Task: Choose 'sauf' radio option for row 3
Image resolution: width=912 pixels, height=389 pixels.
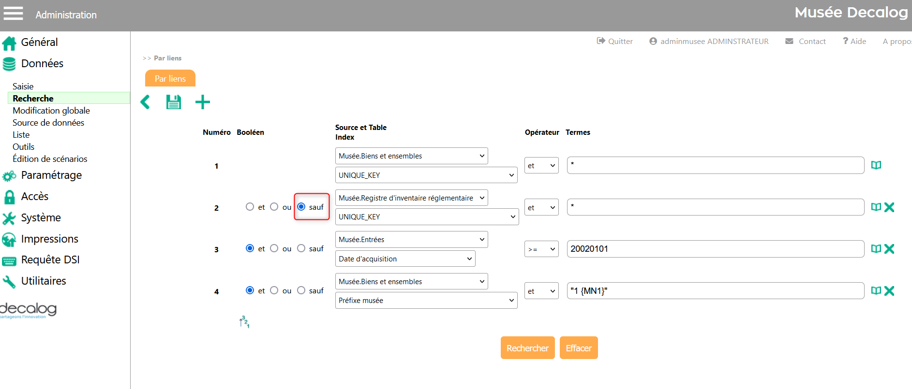Action: pos(301,248)
